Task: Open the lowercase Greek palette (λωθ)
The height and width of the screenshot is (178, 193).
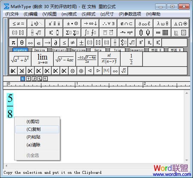Action: [x=162, y=24]
